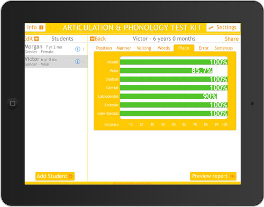Click the Edit icon in Students panel
The image size is (264, 207).
tap(37, 39)
